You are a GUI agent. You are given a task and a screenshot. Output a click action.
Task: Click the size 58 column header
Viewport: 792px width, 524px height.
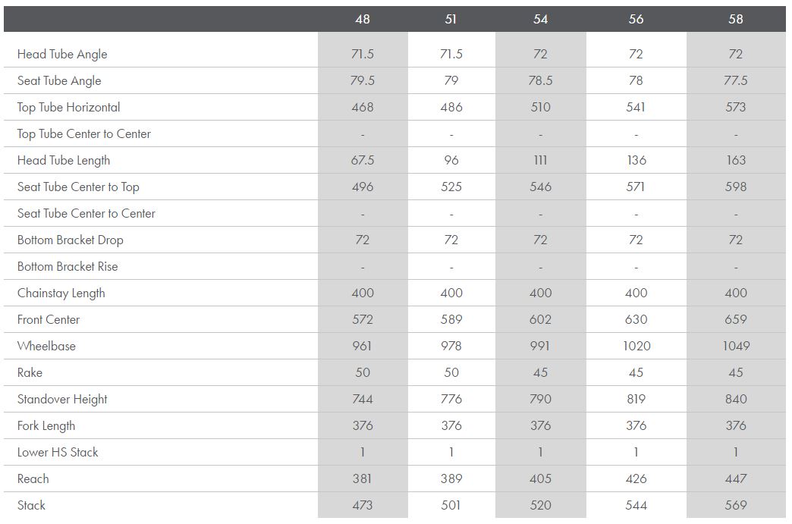[736, 19]
